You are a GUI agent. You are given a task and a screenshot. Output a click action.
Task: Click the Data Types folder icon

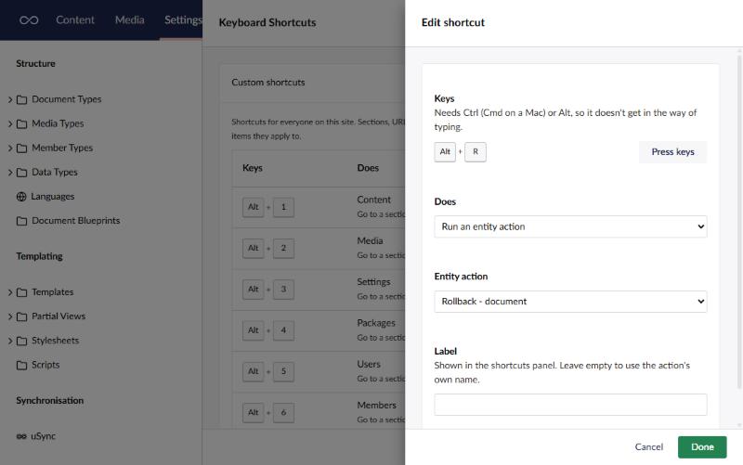coord(21,173)
